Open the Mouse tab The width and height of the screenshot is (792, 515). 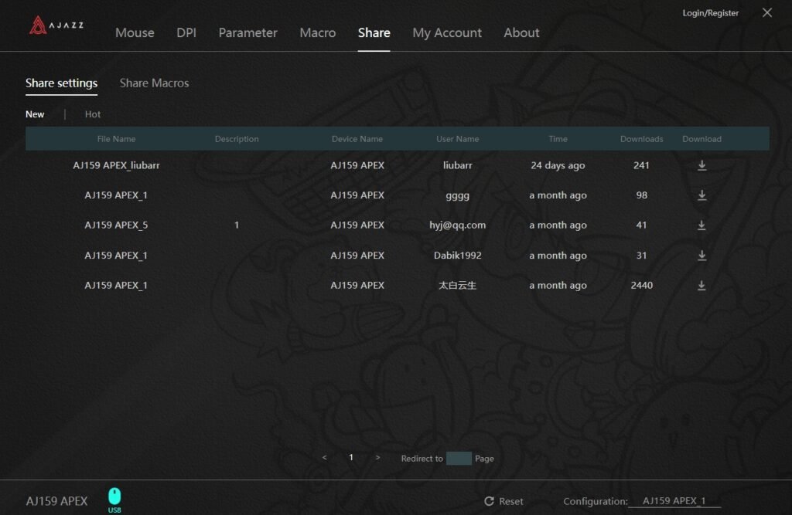135,32
